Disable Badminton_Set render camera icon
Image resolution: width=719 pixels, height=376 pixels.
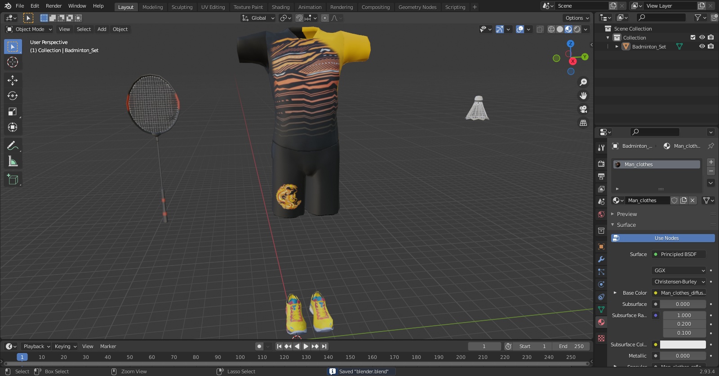pos(710,46)
